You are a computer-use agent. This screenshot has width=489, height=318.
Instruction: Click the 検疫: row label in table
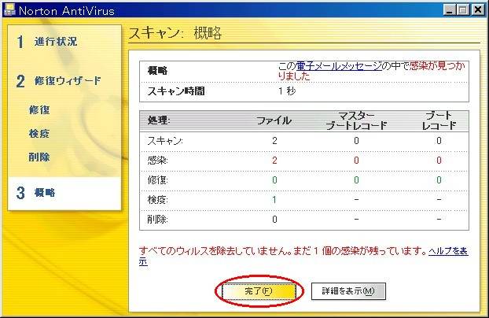(x=158, y=200)
